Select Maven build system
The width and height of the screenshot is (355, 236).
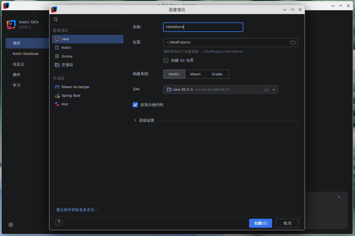[196, 74]
